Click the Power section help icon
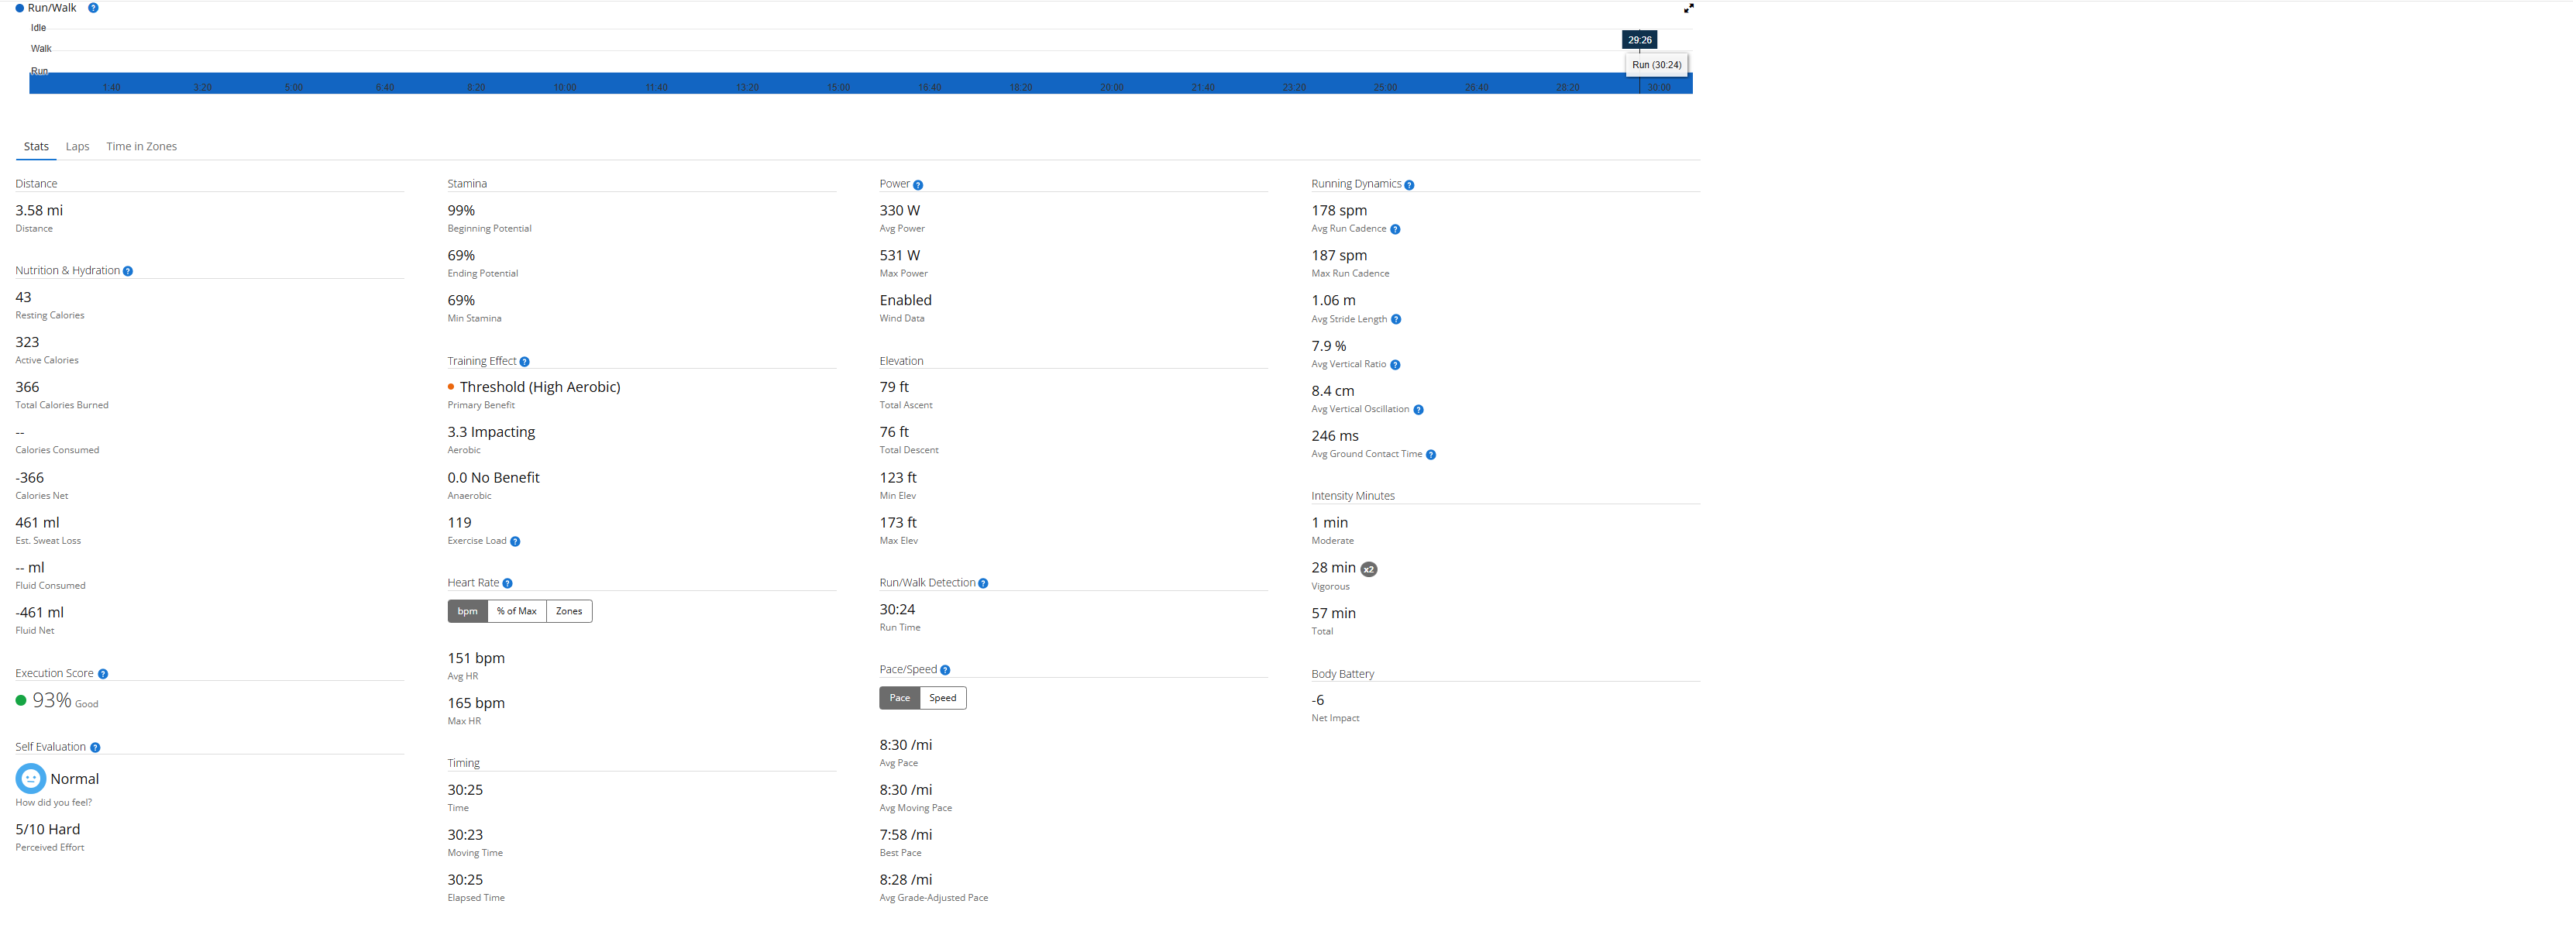Image resolution: width=2573 pixels, height=935 pixels. [918, 185]
